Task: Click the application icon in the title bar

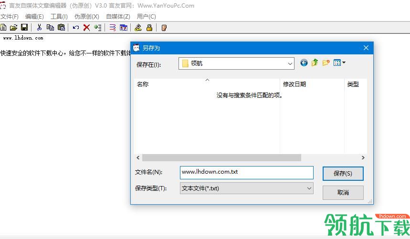Action: pyautogui.click(x=3, y=5)
